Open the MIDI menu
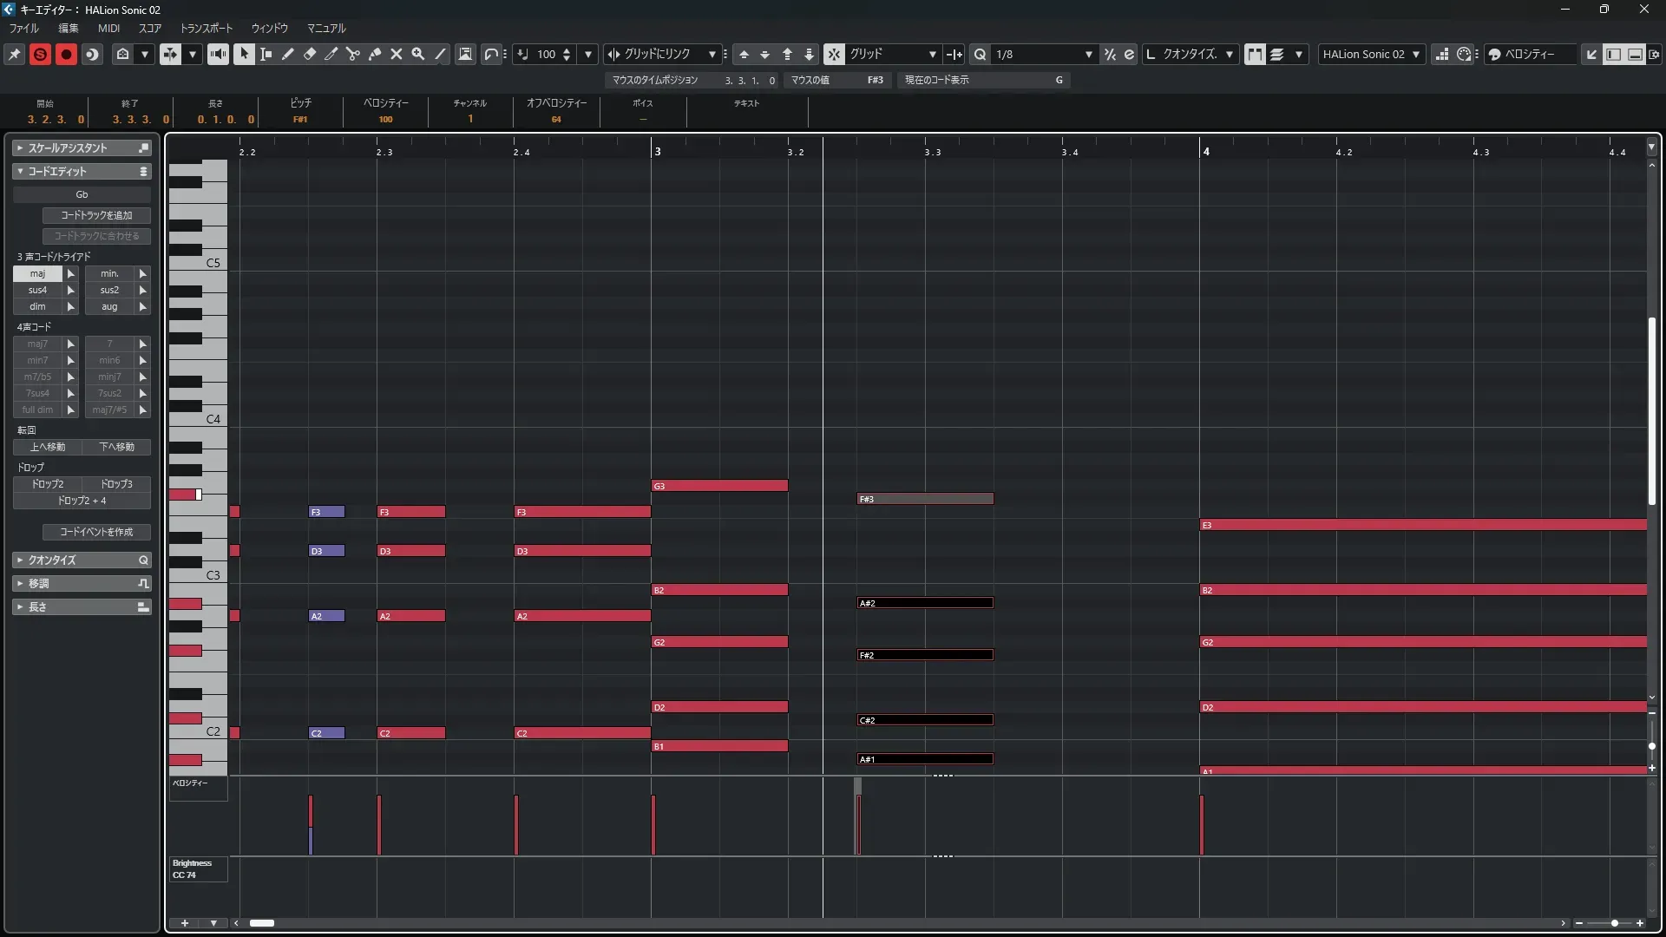Image resolution: width=1666 pixels, height=937 pixels. coord(108,28)
